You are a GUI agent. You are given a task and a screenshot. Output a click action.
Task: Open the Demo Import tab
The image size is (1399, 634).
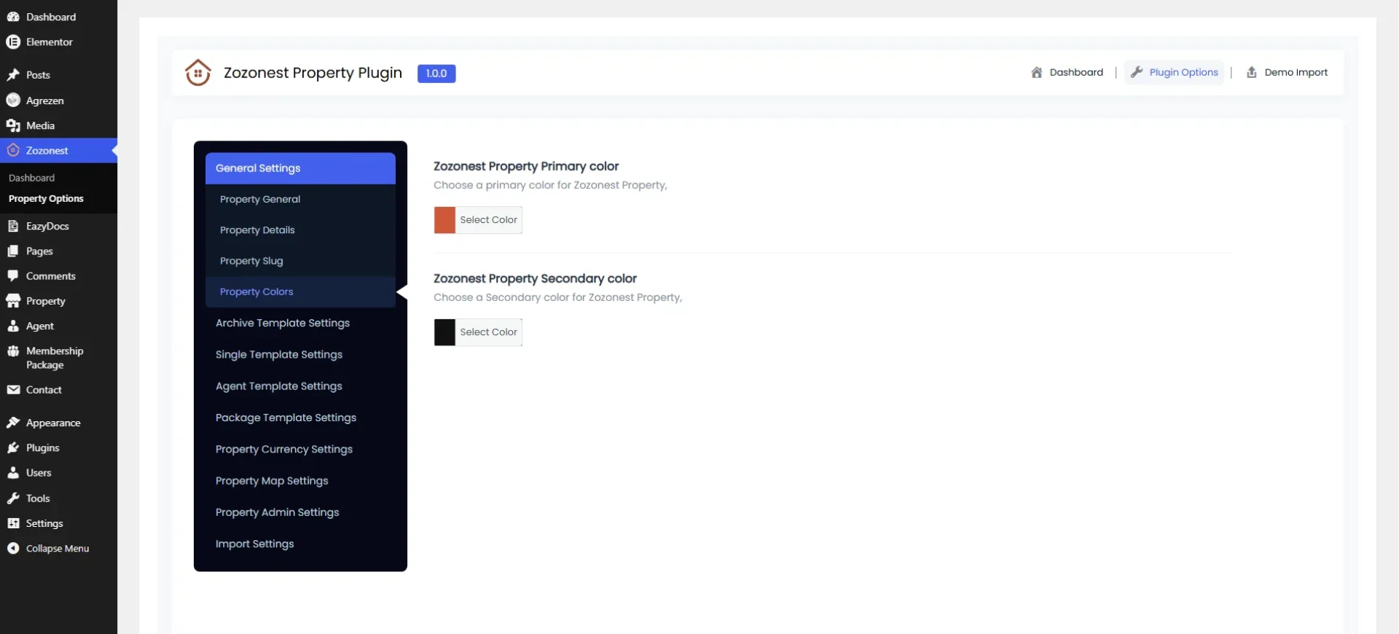coord(1287,72)
